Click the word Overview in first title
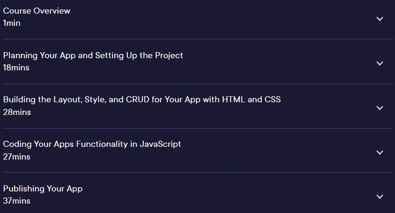 (52, 11)
